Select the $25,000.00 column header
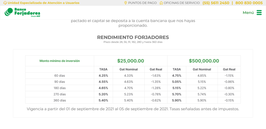Image resolution: width=266 pixels, height=129 pixels. (x=131, y=61)
